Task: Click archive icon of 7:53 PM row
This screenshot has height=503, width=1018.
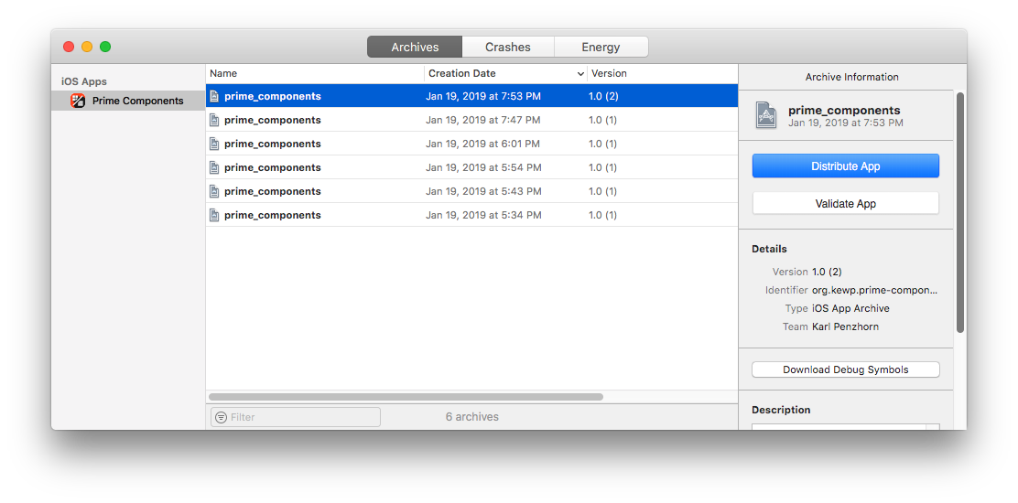Action: 214,96
